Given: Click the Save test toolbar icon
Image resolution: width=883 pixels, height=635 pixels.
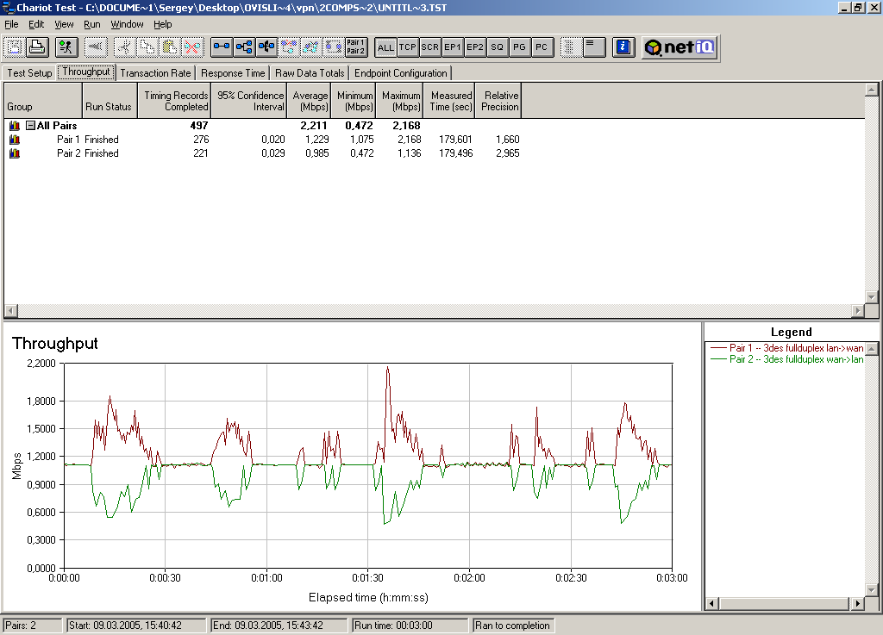Looking at the screenshot, I should click(x=15, y=47).
